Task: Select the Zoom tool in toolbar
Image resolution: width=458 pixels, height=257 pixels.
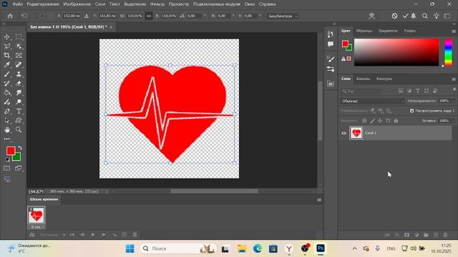Action: coord(19,130)
